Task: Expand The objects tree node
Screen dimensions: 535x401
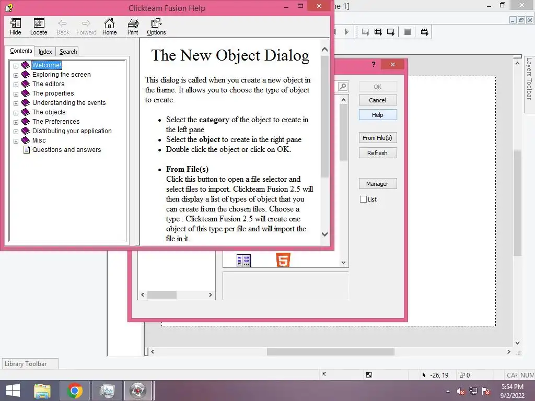Action: 16,113
